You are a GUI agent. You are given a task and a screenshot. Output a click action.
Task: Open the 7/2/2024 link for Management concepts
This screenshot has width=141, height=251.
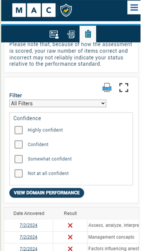click(28, 237)
